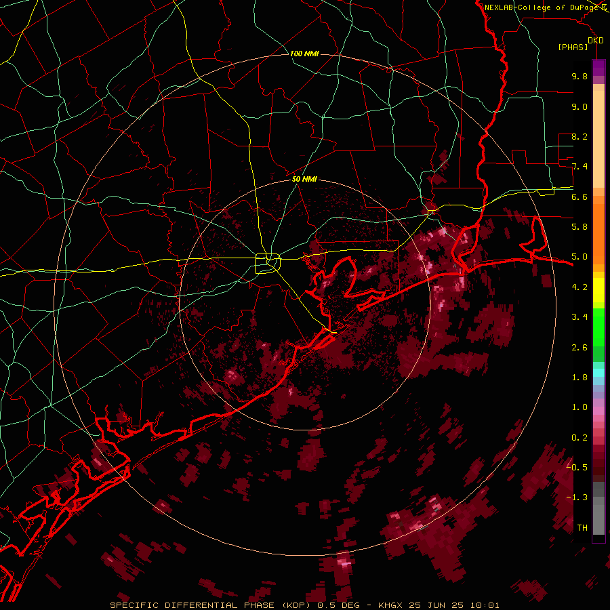Screen dimensions: 610x610
Task: Click the TH threshold label
Action: 582,528
